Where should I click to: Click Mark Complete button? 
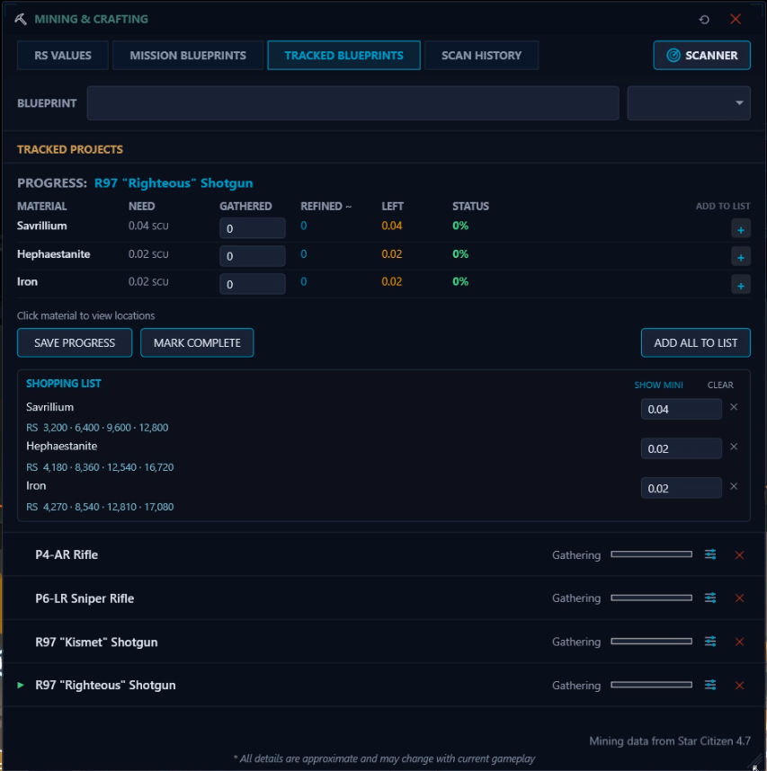[197, 342]
